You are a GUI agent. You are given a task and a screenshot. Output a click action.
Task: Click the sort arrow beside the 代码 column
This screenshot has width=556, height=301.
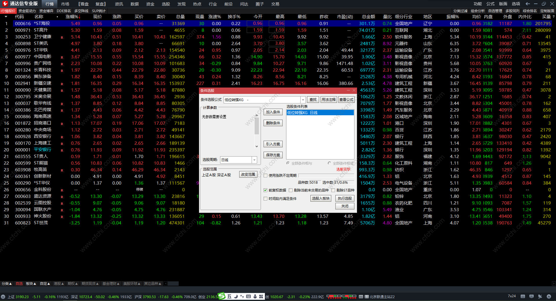6,17
